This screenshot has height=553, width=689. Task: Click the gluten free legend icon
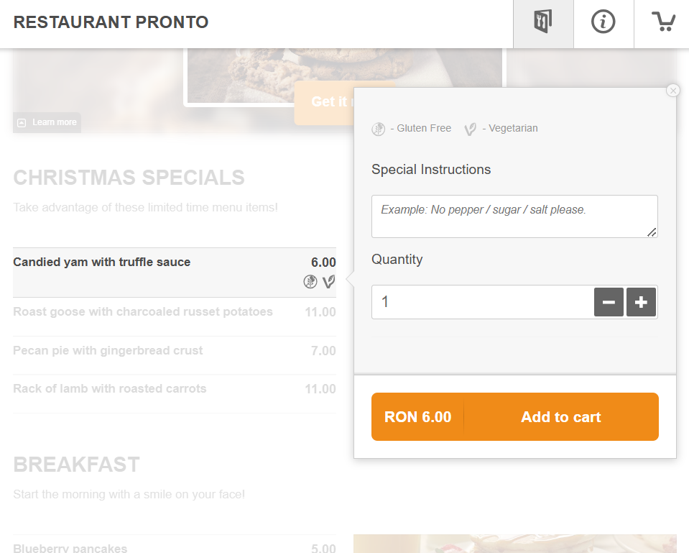[x=379, y=129]
